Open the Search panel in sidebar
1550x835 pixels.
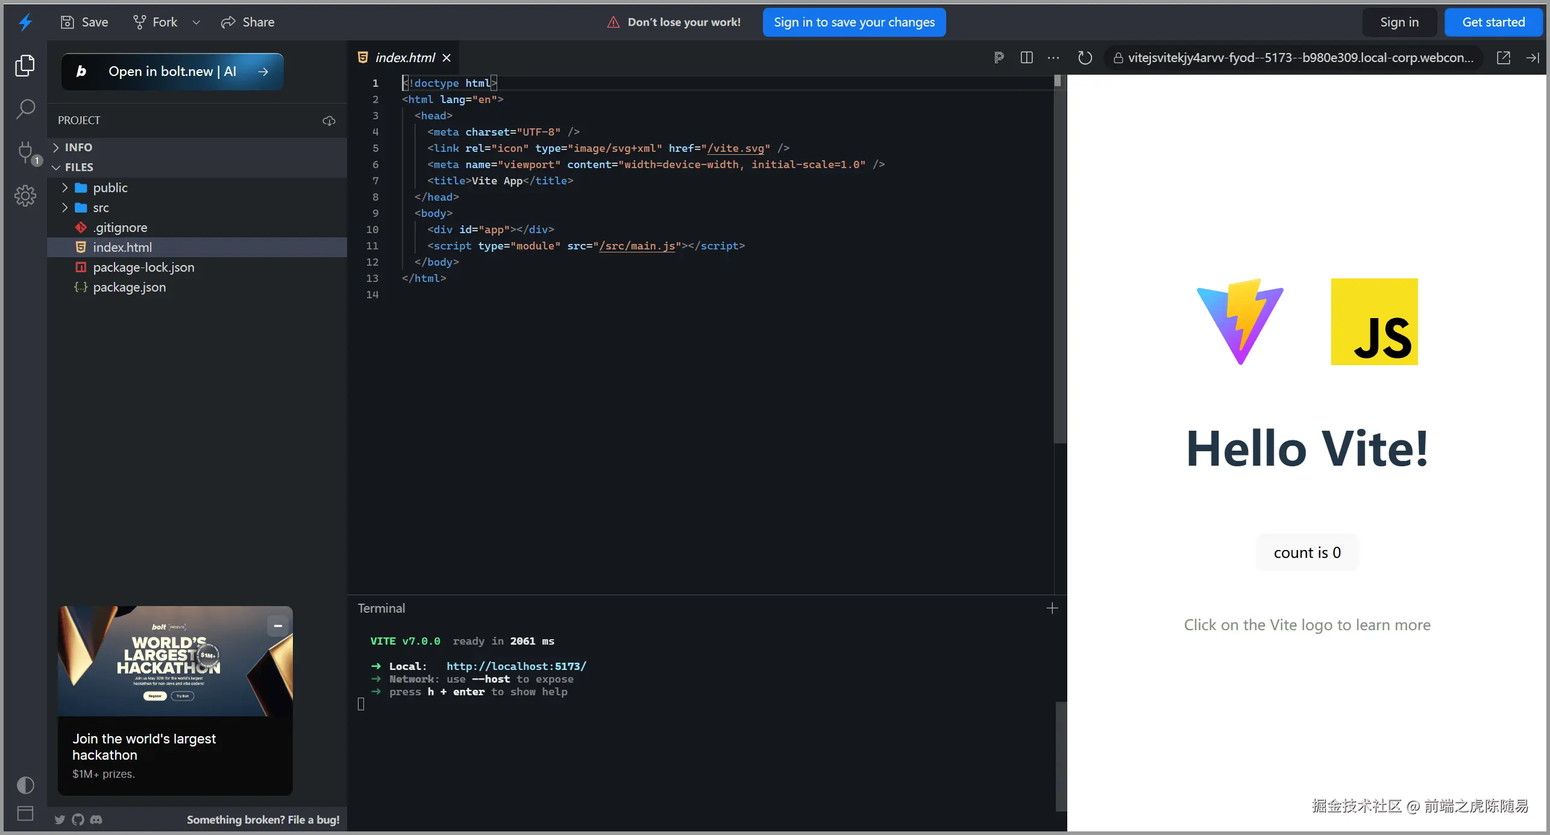(25, 109)
